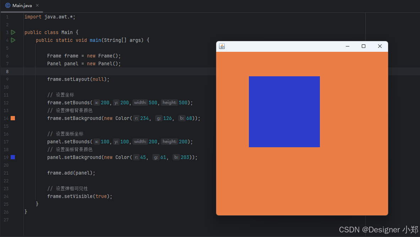Click the 'main' method name on line 4

[x=96, y=40]
